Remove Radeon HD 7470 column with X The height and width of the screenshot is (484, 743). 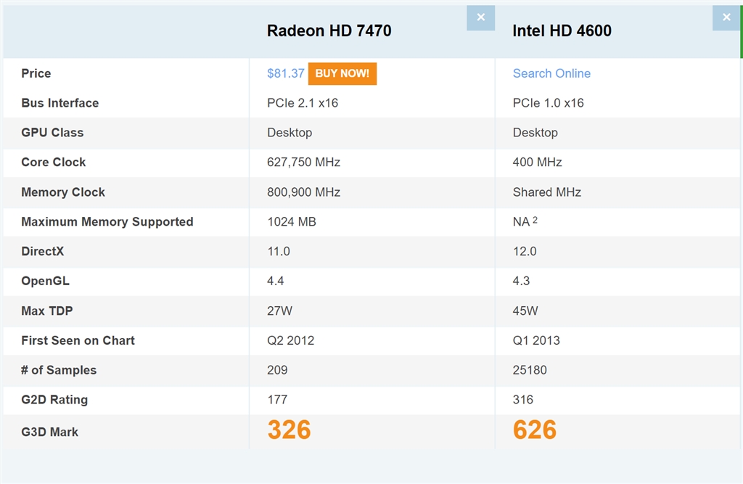[x=480, y=18]
